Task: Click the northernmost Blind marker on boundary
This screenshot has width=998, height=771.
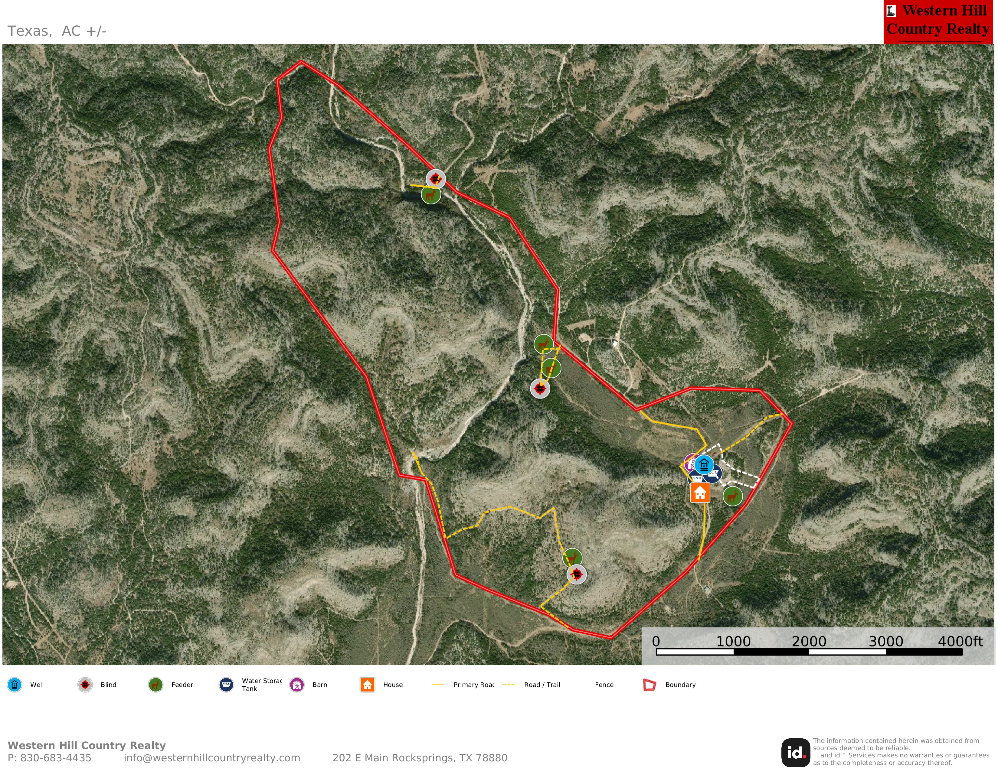Action: click(436, 179)
